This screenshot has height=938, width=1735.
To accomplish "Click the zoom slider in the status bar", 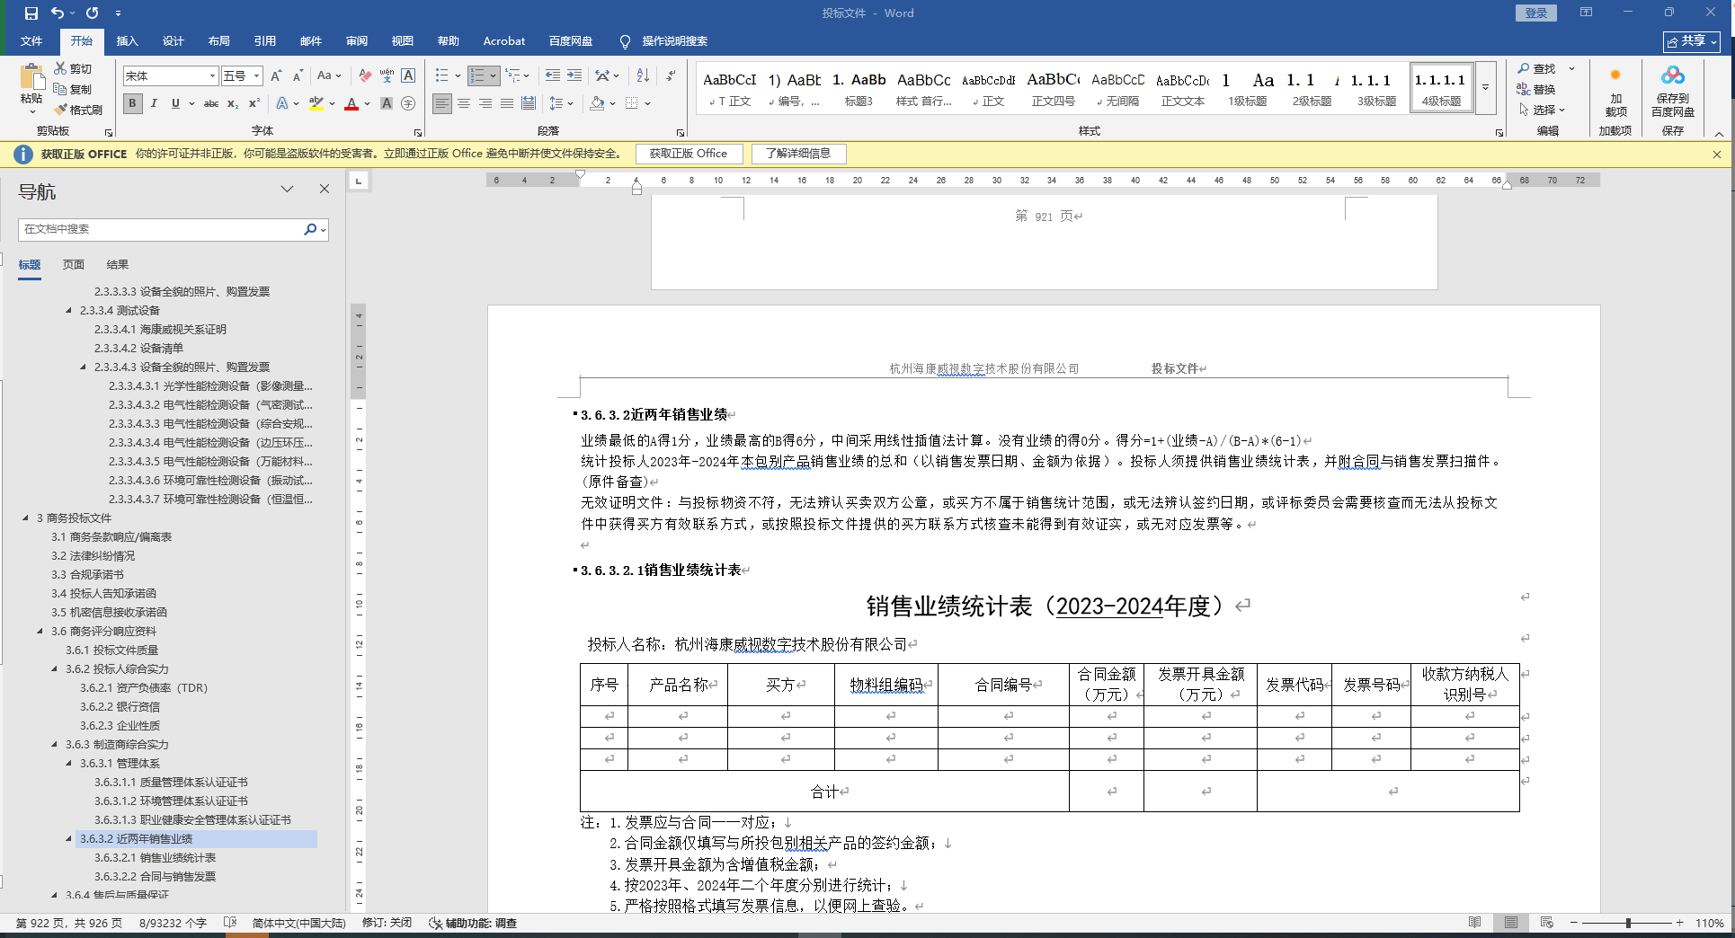I will [x=1627, y=923].
